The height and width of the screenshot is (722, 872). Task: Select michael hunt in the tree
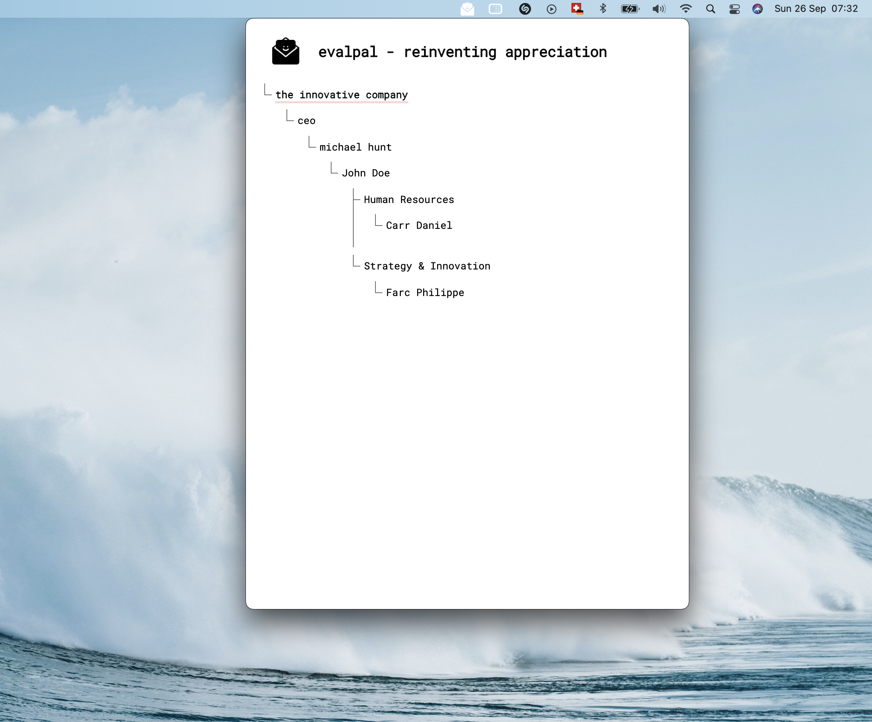tap(356, 147)
